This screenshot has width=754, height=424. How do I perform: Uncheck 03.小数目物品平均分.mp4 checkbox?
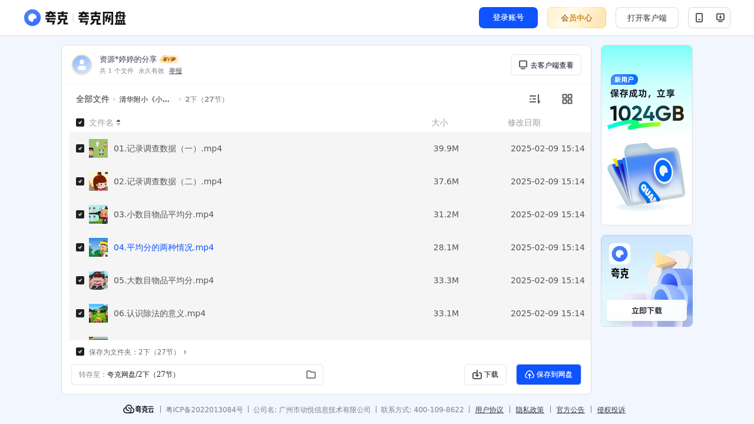click(80, 214)
